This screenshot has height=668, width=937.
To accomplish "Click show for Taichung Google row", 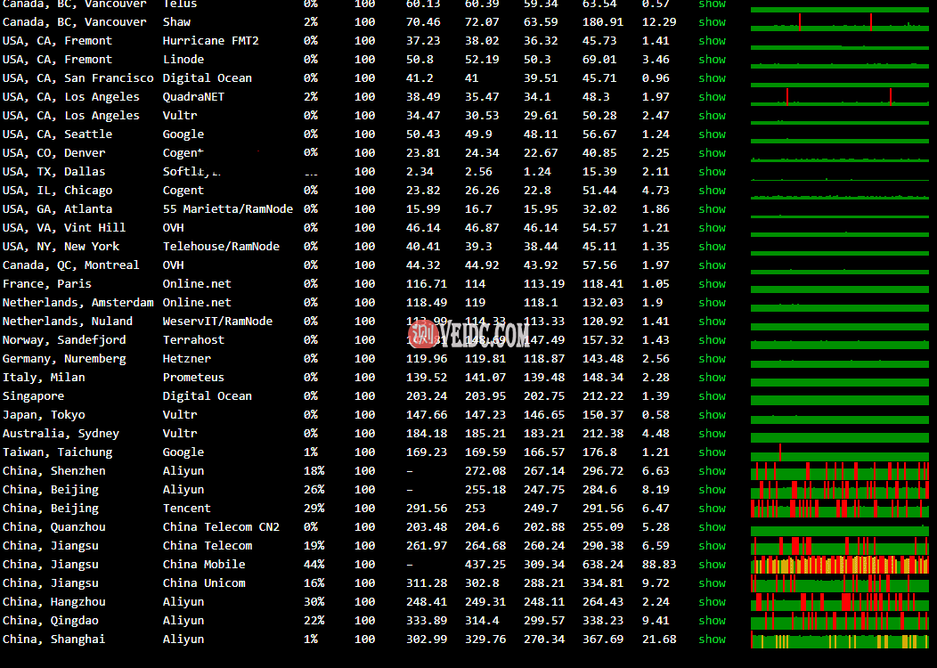I will click(712, 452).
